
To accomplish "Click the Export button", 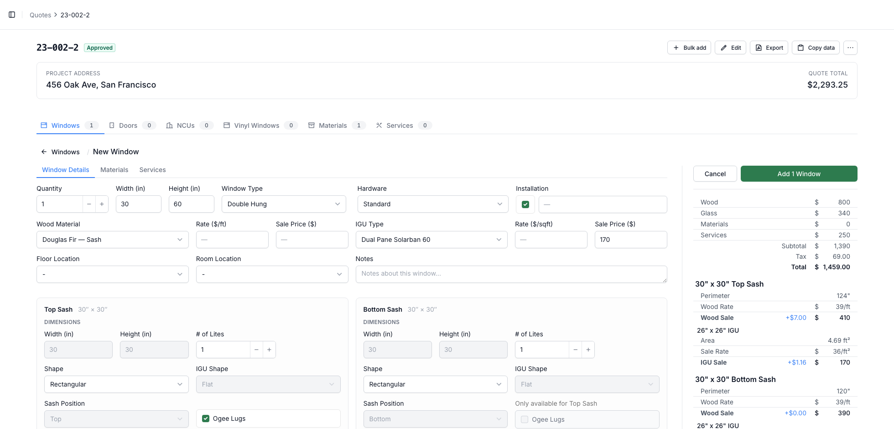I will tap(769, 47).
